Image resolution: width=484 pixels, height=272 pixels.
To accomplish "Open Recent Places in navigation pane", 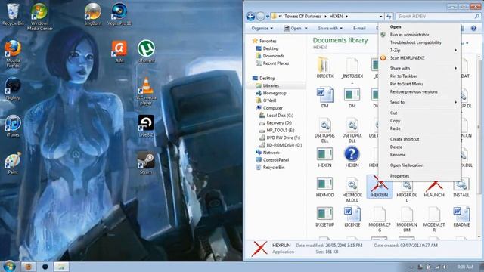I will coord(272,63).
